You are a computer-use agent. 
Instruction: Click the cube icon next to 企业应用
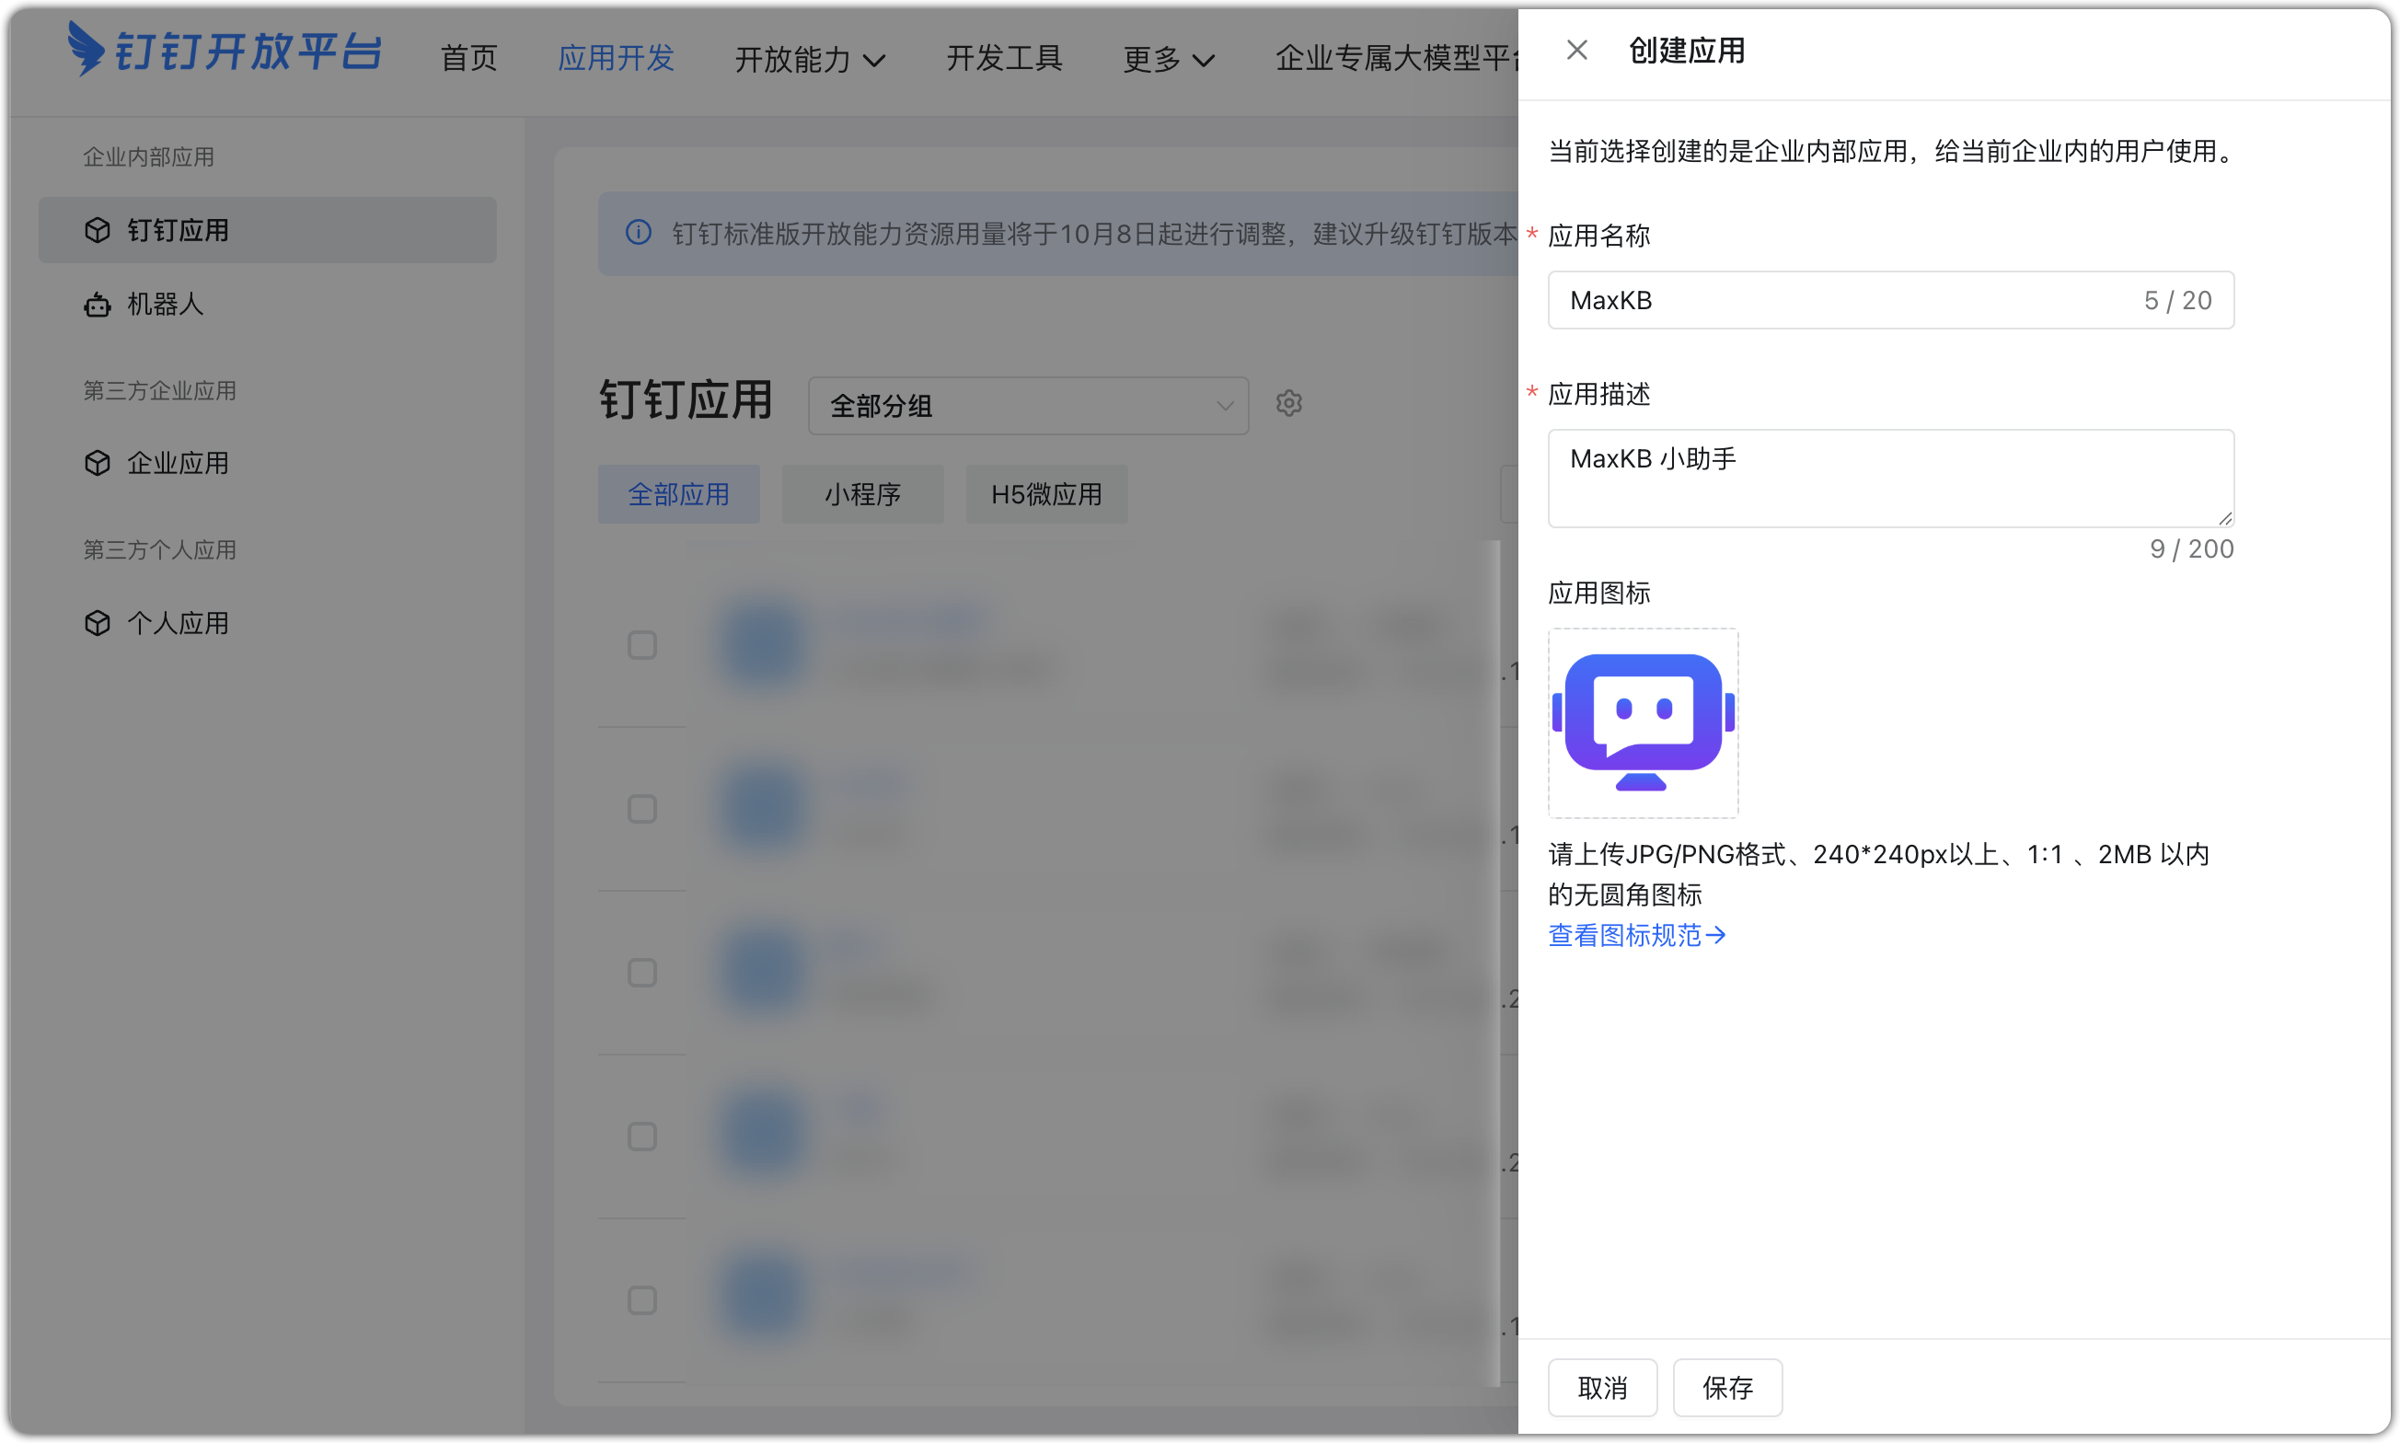[98, 463]
